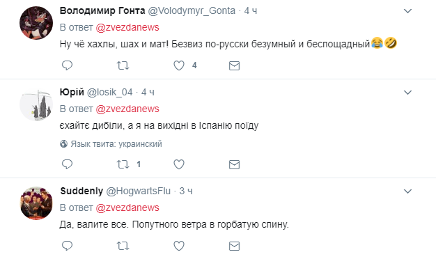Share Юрій's tweet by direct message envelope
436x259 pixels.
point(234,164)
